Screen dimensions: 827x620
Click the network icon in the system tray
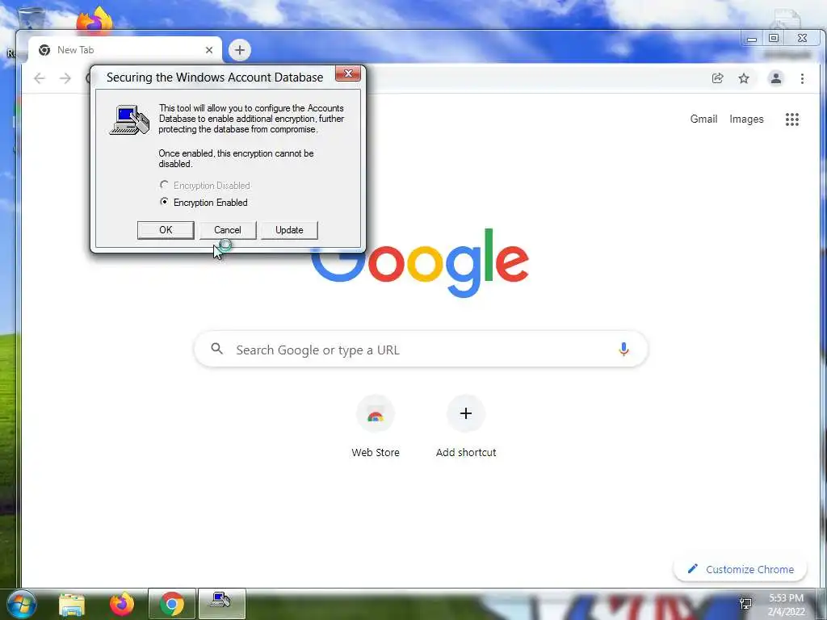[745, 604]
